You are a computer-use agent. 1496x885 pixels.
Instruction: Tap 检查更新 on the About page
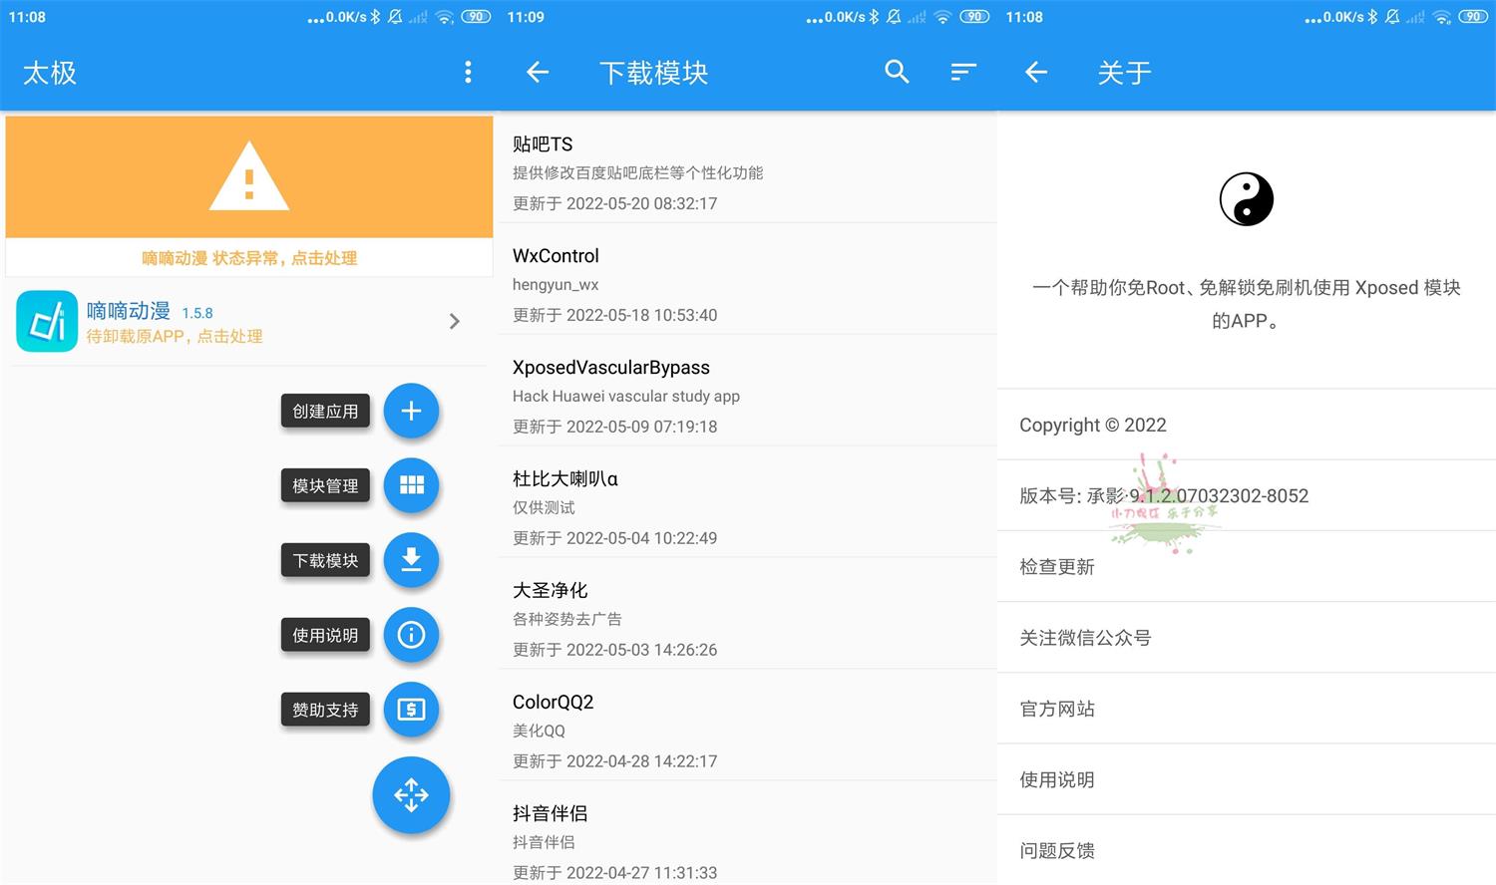[x=1056, y=566]
